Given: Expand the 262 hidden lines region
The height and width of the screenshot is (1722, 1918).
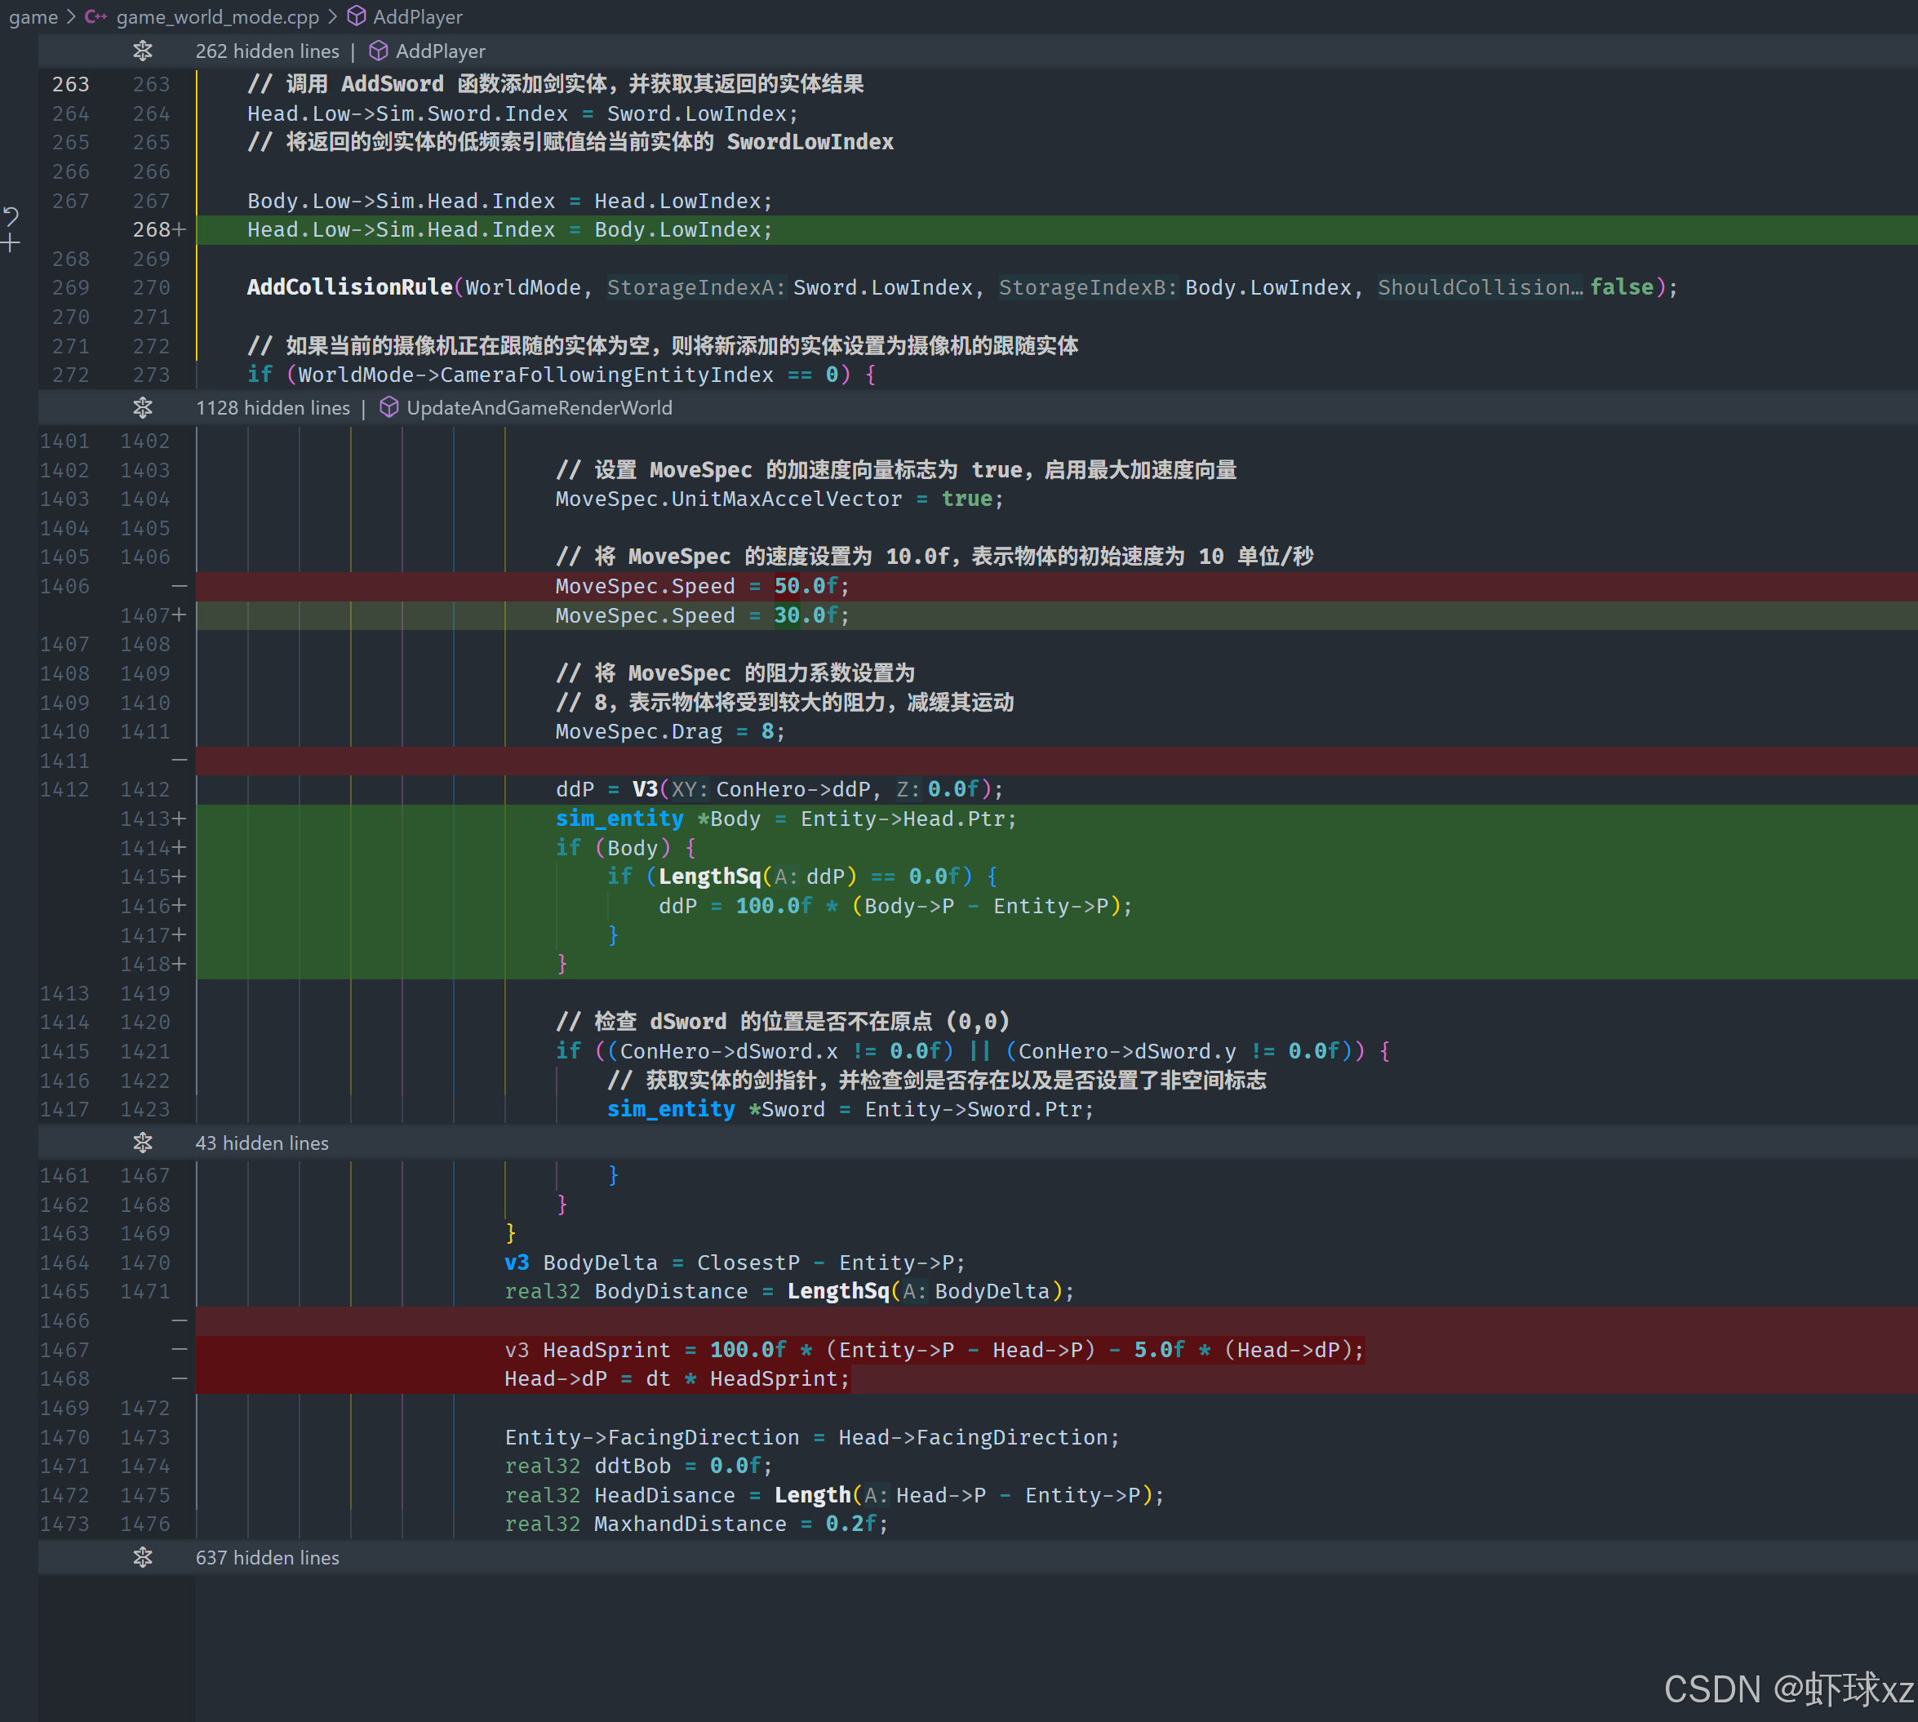Looking at the screenshot, I should pyautogui.click(x=267, y=51).
